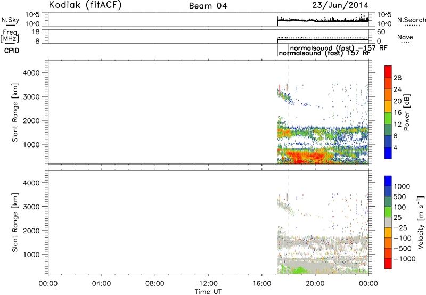Pick the green velocity segment between 25 and 100
The image size is (426, 295).
388,212
